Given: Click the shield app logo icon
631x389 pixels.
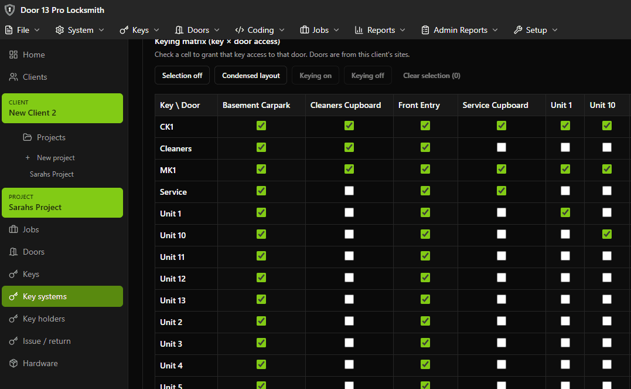Looking at the screenshot, I should [10, 10].
